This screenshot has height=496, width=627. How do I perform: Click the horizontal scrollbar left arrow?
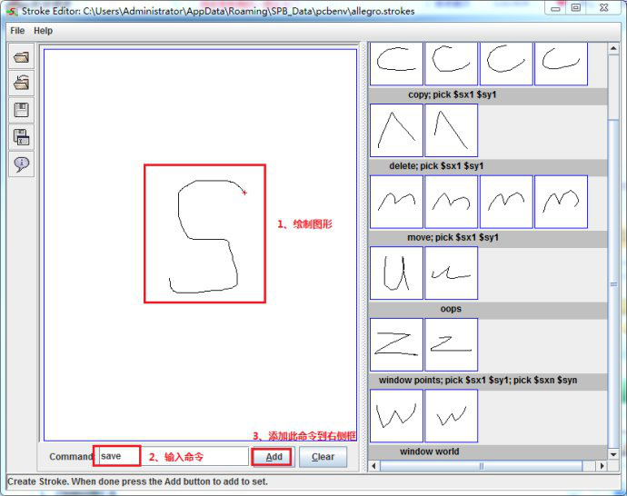coord(373,466)
